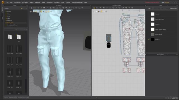Click the yellow display icon in 3D viewport

click(41, 11)
